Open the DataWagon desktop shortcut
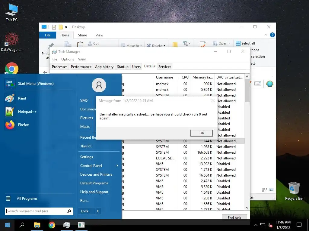Screen dimensions: 309x231 pyautogui.click(x=12, y=42)
